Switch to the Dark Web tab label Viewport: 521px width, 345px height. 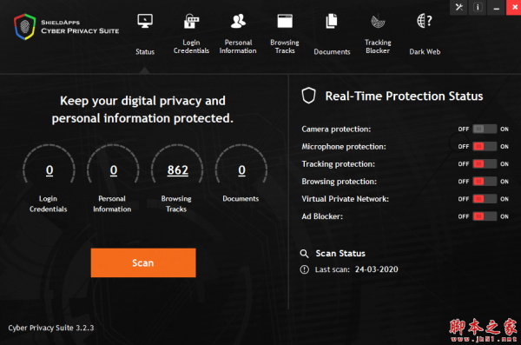coord(425,52)
